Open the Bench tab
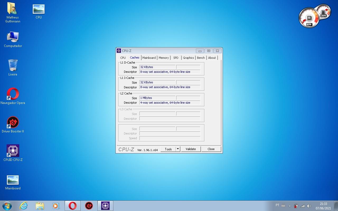 click(201, 58)
